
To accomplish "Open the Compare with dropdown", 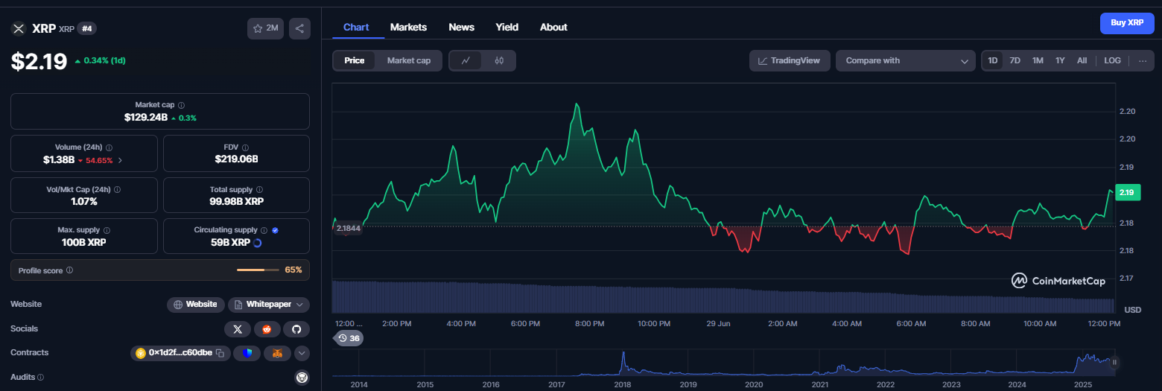I will click(x=906, y=60).
